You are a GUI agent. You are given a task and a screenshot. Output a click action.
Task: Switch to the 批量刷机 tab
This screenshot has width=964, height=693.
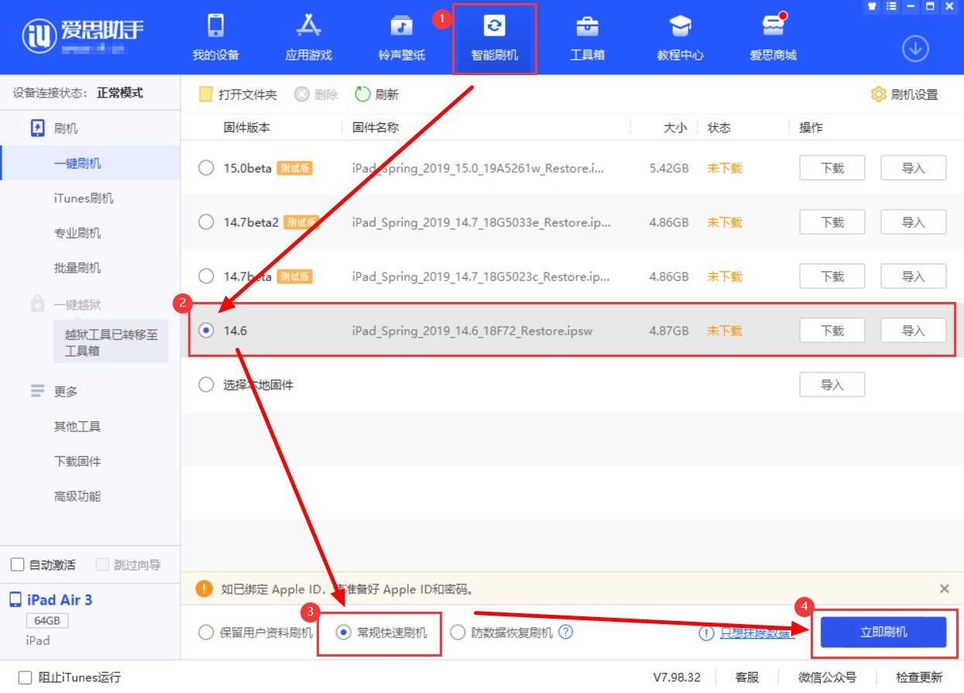click(79, 267)
